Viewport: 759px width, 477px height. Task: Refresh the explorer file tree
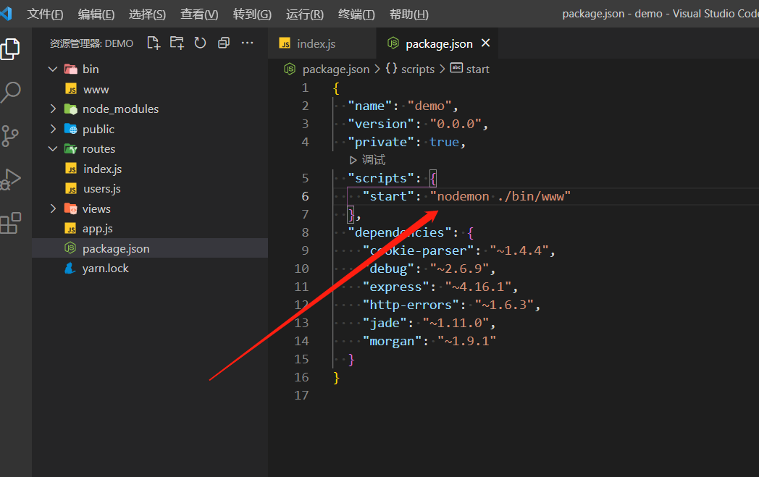200,43
